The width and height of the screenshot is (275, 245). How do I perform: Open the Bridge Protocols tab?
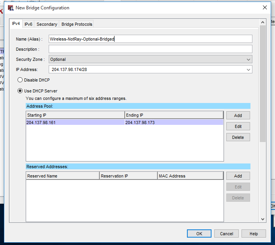pos(77,24)
